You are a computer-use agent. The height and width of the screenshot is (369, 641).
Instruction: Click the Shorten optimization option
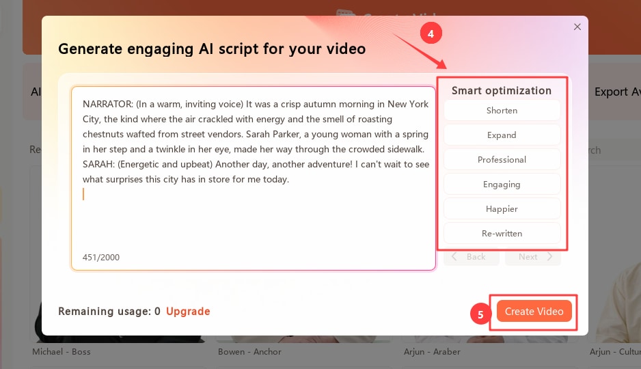(502, 110)
